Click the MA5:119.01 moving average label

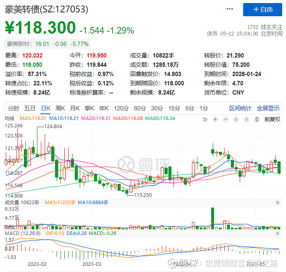(33, 118)
